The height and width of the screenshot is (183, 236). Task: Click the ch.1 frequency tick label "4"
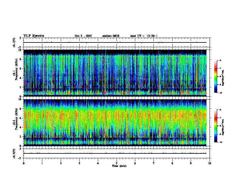21,78
